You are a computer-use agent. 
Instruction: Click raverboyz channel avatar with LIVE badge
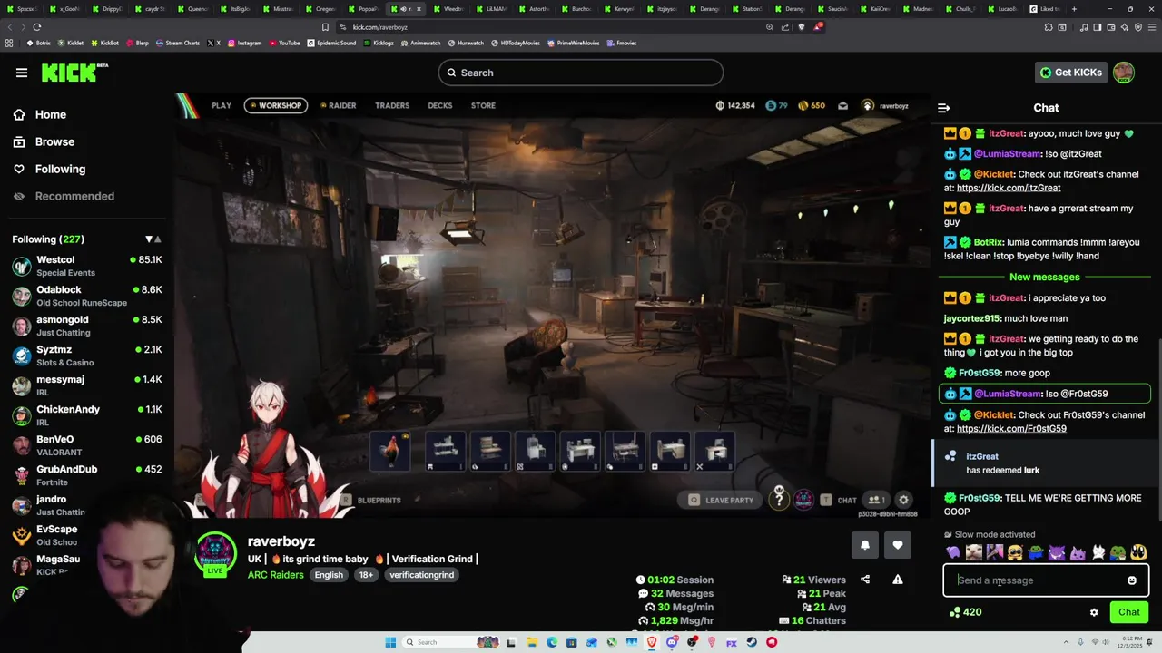216,553
